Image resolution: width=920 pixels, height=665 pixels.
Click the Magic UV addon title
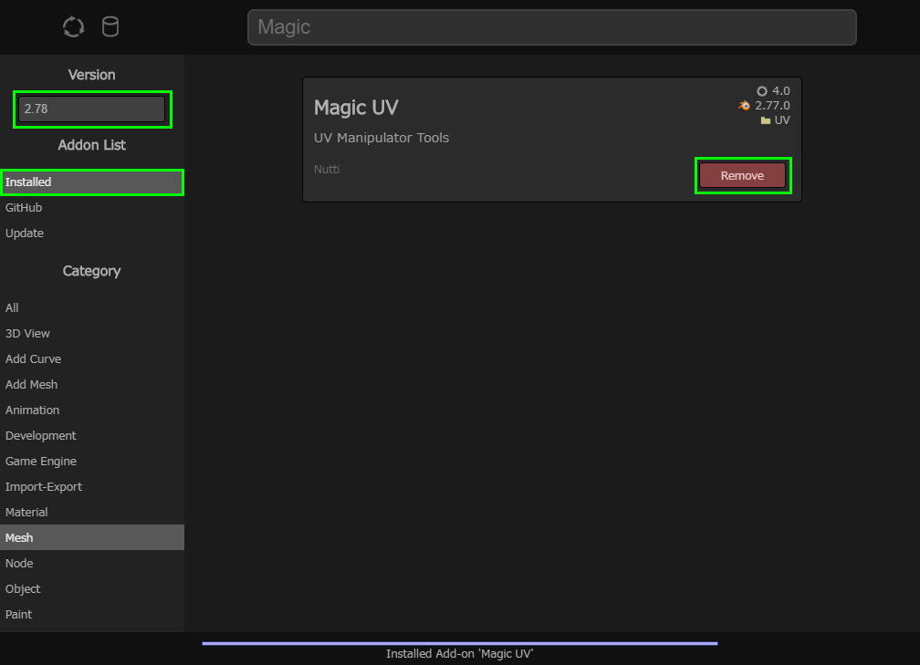click(x=356, y=108)
